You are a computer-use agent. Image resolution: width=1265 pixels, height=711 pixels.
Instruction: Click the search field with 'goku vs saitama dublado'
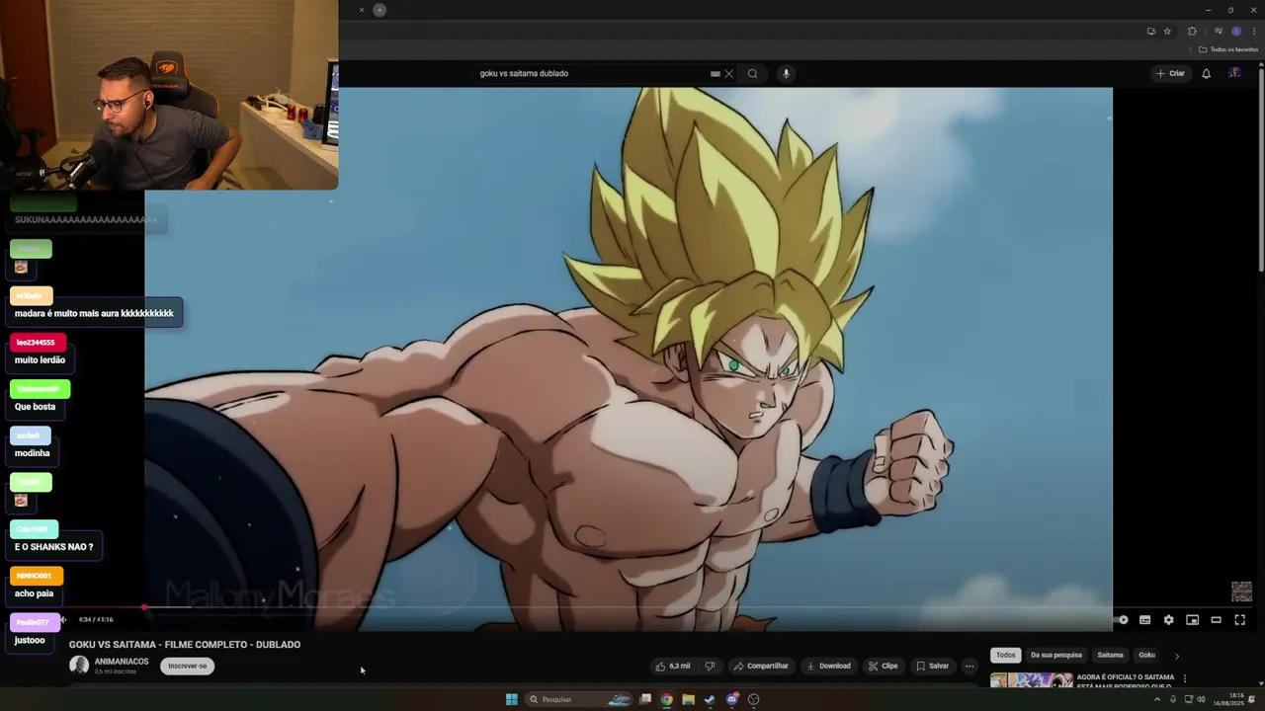[591, 73]
